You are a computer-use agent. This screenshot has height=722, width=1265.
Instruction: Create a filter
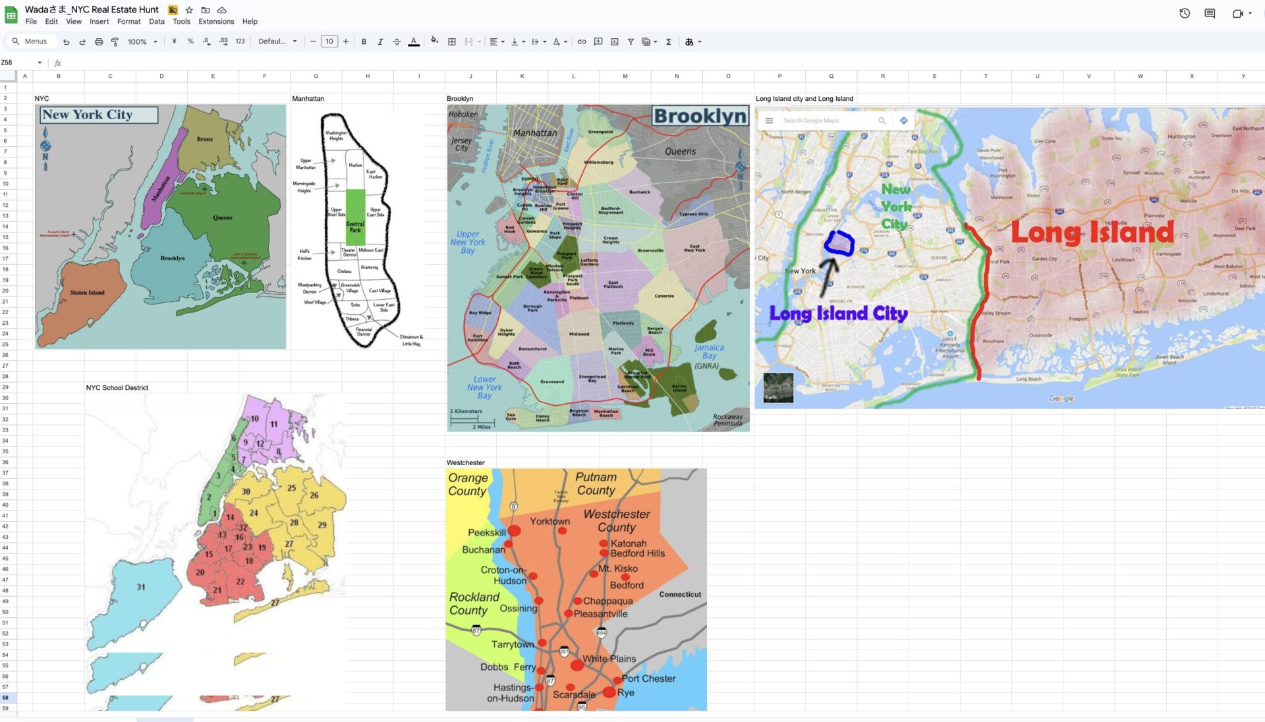(x=631, y=42)
